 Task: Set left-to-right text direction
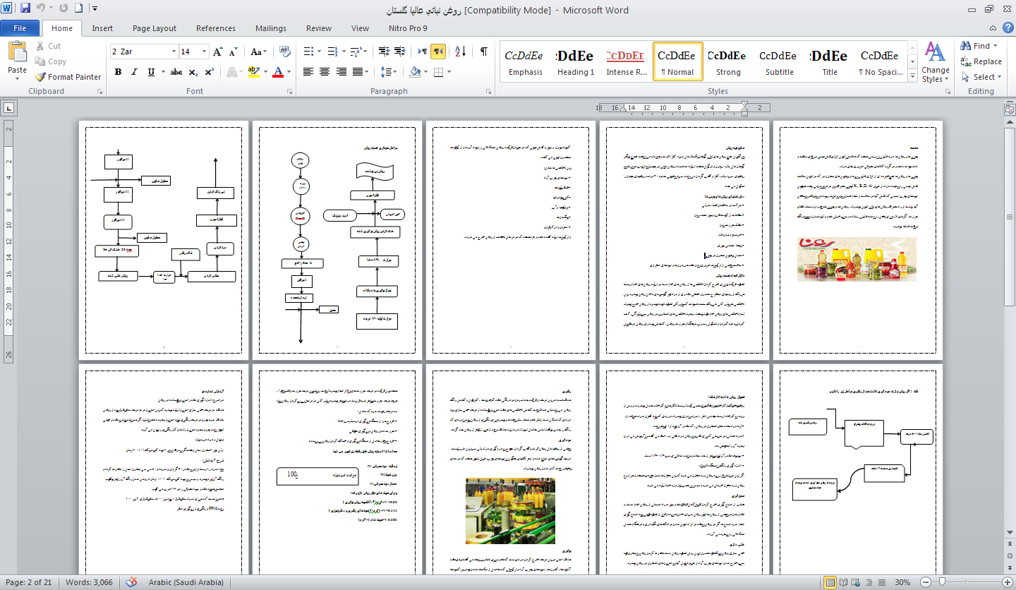click(x=422, y=52)
